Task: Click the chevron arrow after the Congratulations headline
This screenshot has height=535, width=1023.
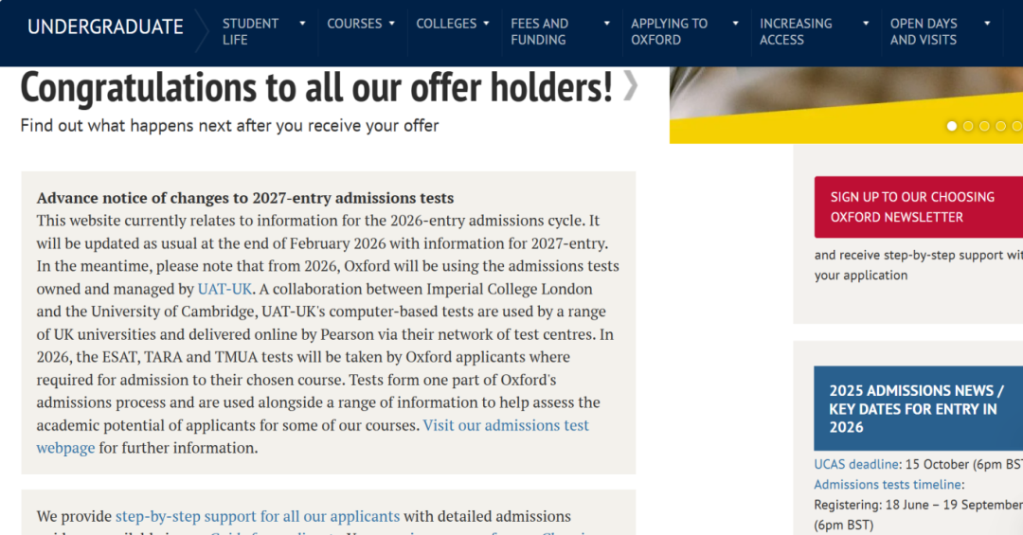Action: click(x=631, y=88)
